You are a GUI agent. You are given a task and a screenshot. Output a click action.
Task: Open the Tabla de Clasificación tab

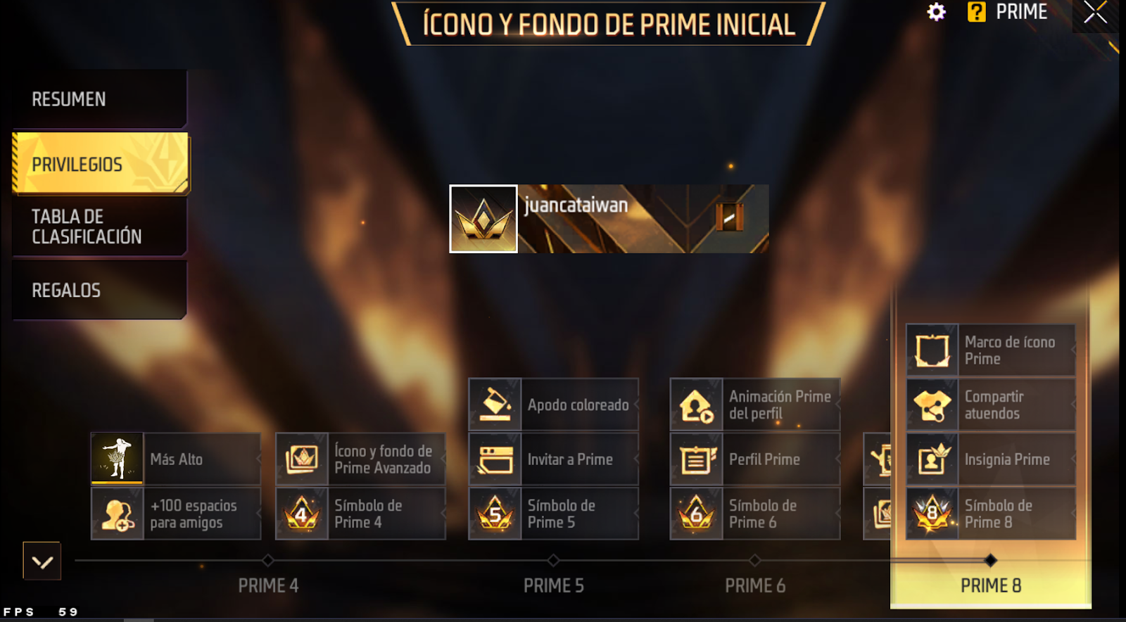[x=99, y=227]
